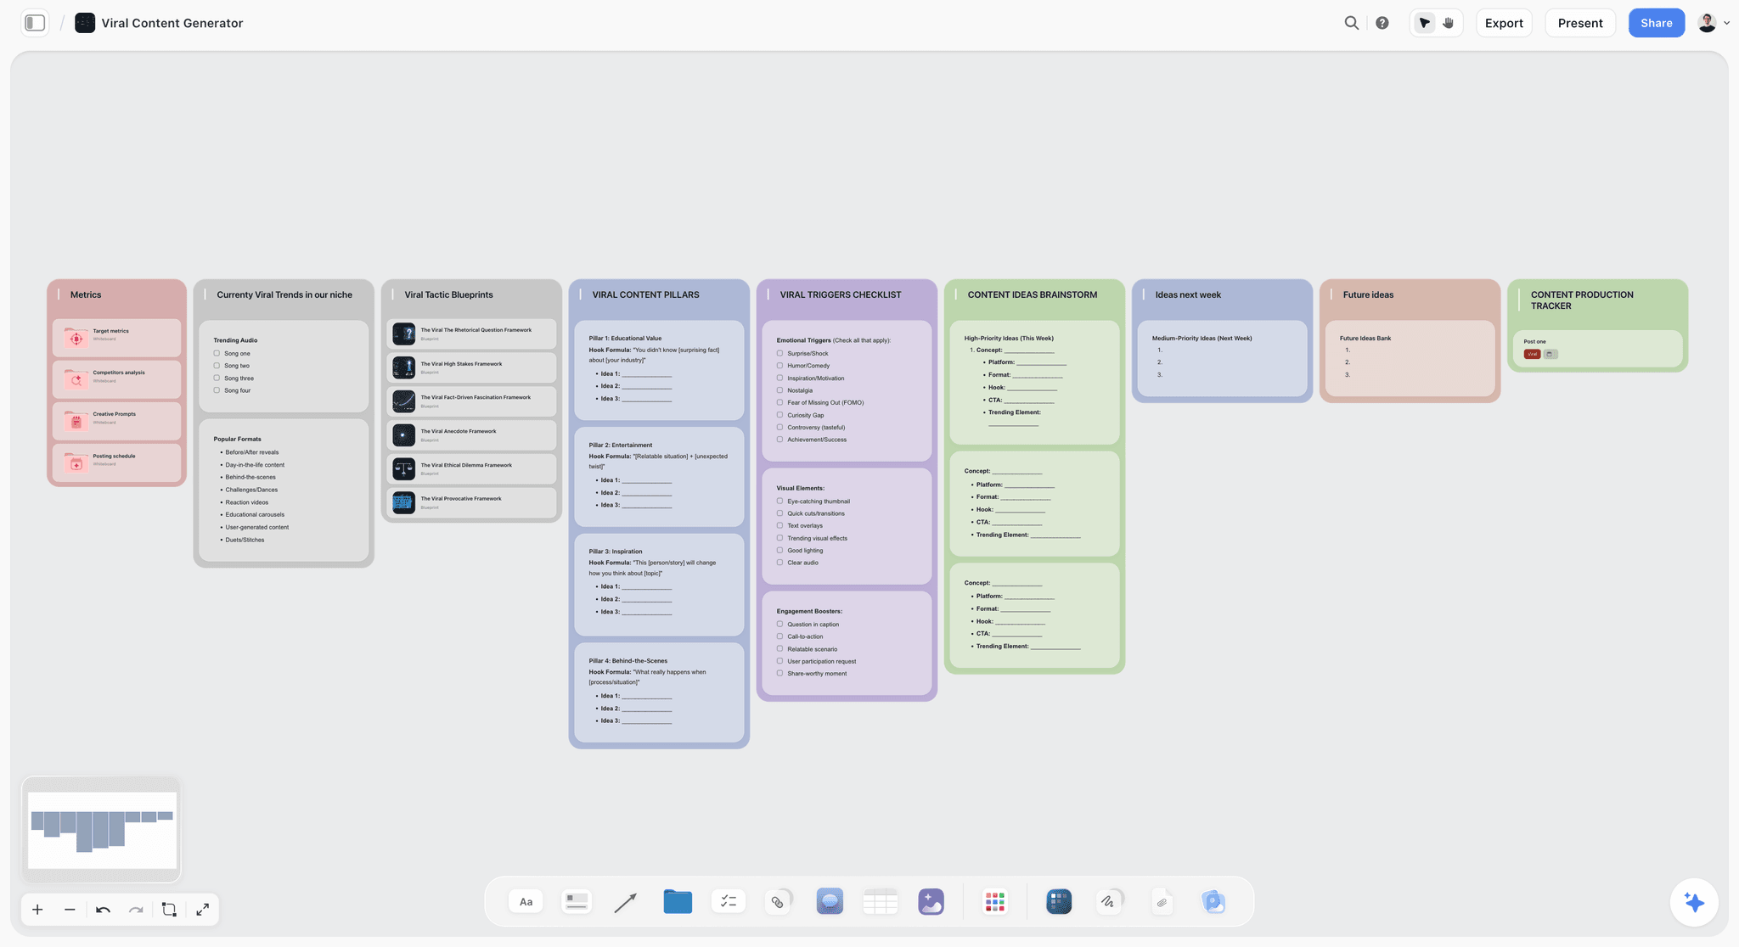
Task: Insert a checklist from toolbar
Action: (x=728, y=901)
